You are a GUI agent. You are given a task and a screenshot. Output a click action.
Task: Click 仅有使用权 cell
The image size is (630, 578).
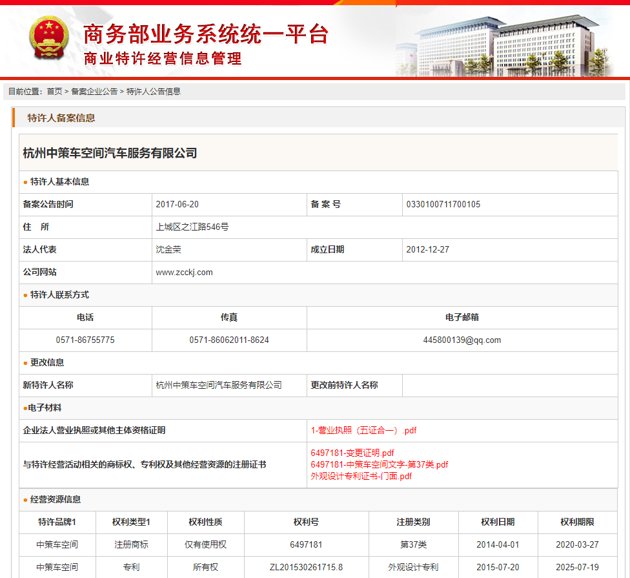pyautogui.click(x=206, y=544)
